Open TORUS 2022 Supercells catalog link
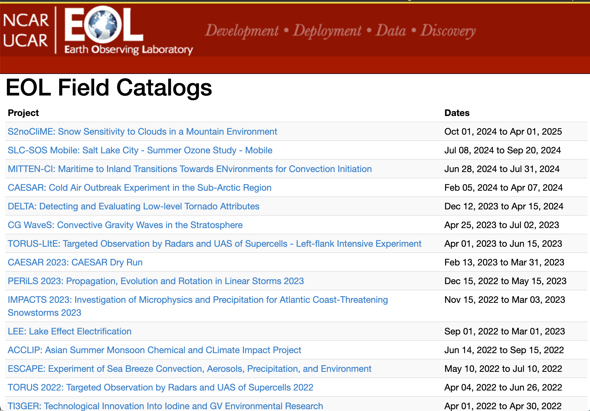The width and height of the screenshot is (590, 411). coord(160,387)
